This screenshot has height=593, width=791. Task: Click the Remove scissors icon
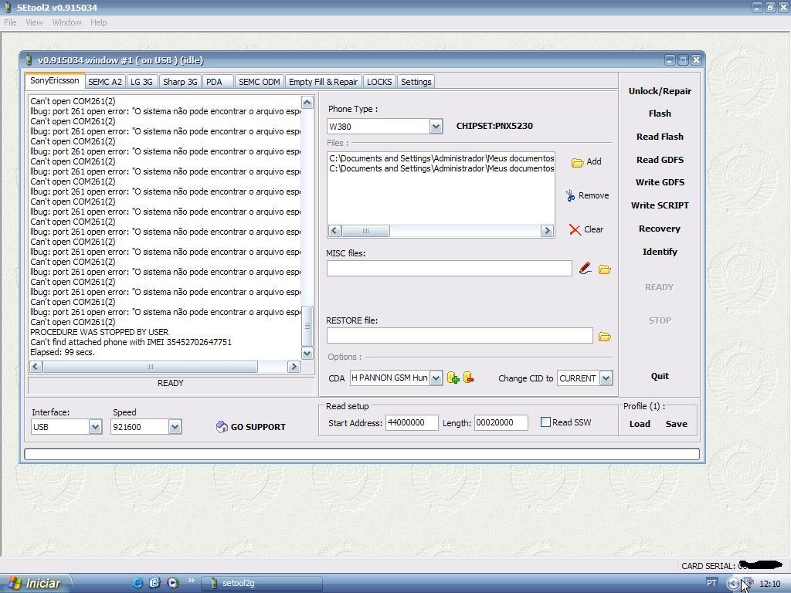tap(571, 195)
